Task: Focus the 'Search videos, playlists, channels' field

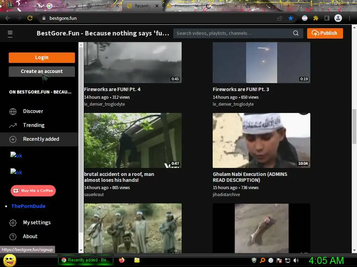Action: (x=233, y=33)
